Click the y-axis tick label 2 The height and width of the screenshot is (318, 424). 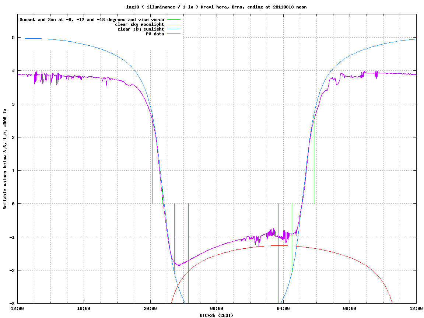[13, 137]
